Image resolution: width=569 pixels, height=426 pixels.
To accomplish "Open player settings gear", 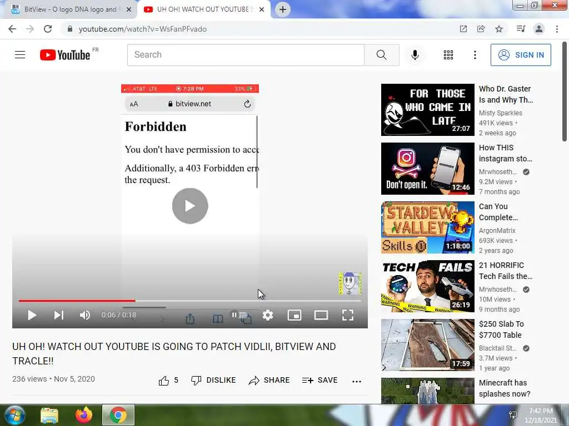I will pos(268,315).
